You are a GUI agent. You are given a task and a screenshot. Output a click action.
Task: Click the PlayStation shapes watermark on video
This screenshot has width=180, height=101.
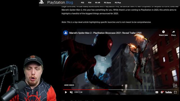(175, 86)
